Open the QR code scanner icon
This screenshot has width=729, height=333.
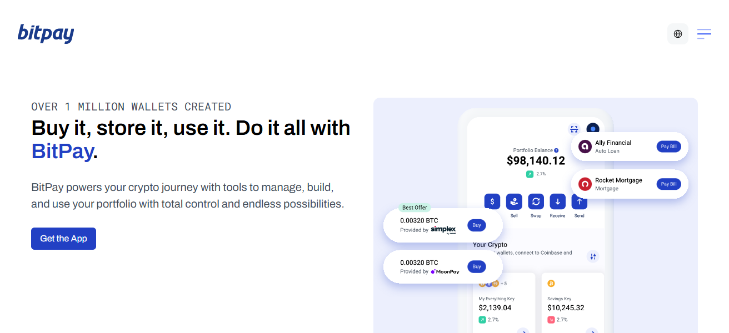pyautogui.click(x=574, y=129)
